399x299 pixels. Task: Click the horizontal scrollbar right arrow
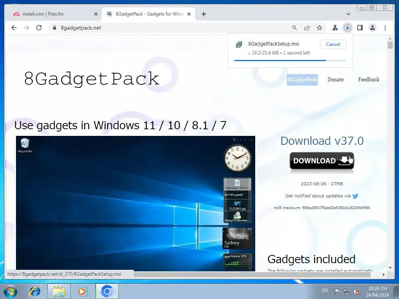(x=384, y=274)
